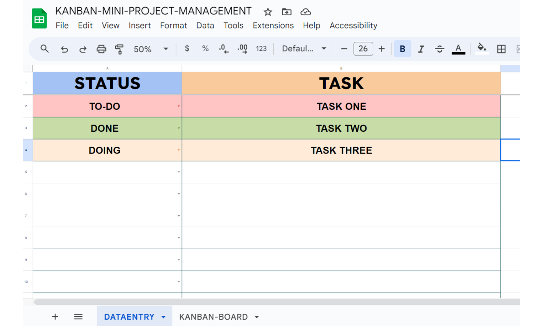Image resolution: width=543 pixels, height=326 pixels.
Task: Open the 50% zoom dropdown
Action: pyautogui.click(x=151, y=49)
